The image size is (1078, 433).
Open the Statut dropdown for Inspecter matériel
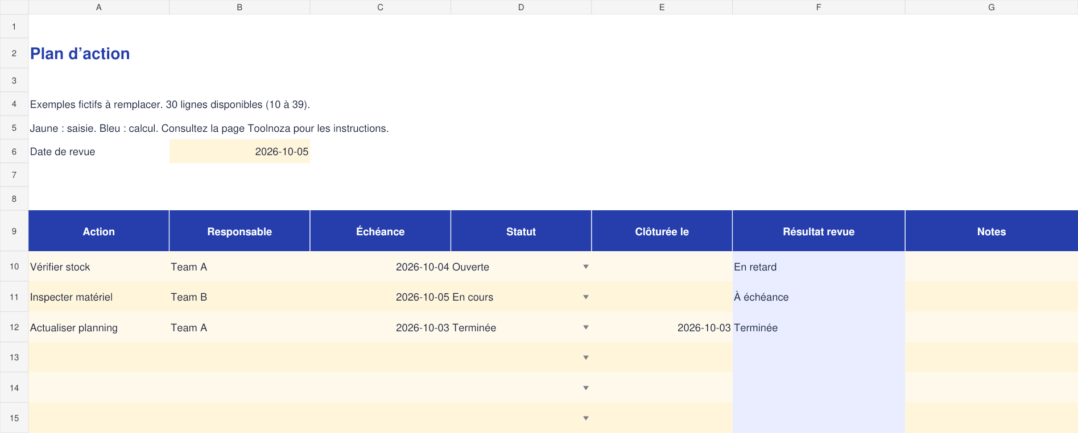[585, 297]
